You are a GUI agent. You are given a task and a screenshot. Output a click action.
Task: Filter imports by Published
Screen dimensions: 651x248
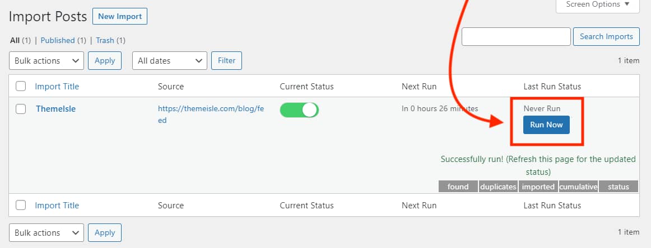[58, 40]
